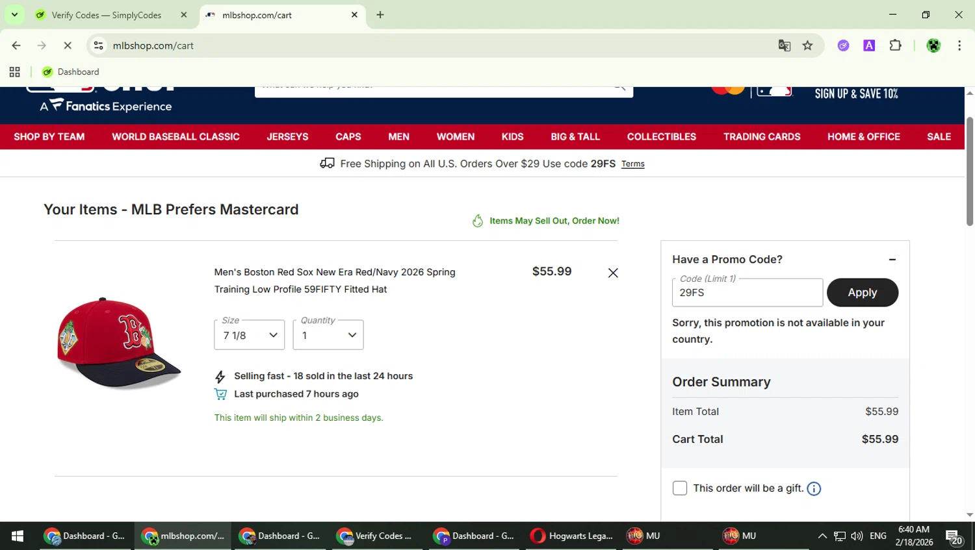
Task: Open Caps menu
Action: click(348, 137)
